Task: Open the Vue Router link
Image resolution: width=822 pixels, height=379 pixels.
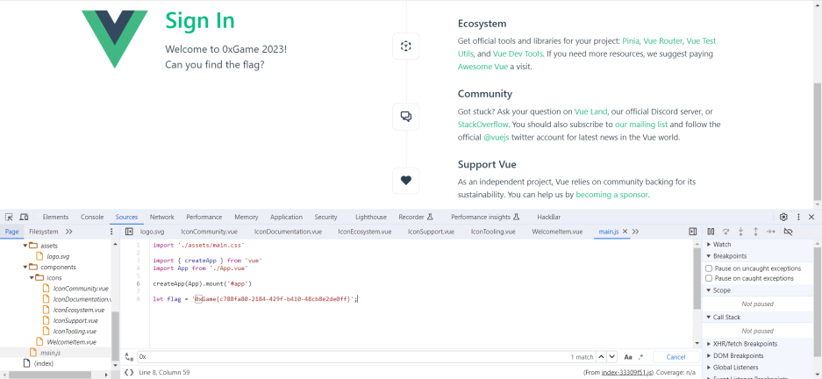Action: (x=662, y=41)
